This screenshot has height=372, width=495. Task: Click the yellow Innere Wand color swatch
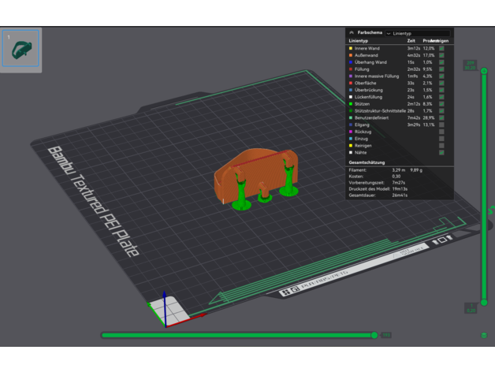coord(350,48)
